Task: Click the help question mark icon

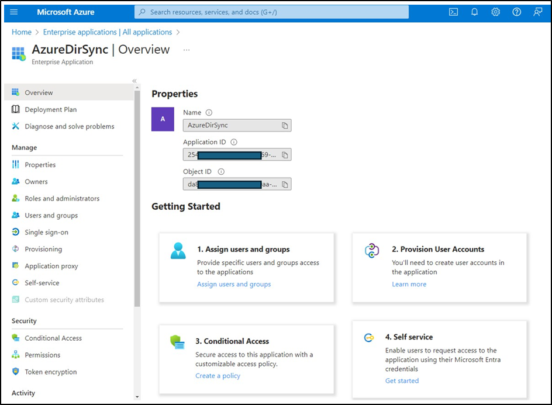Action: click(x=516, y=12)
